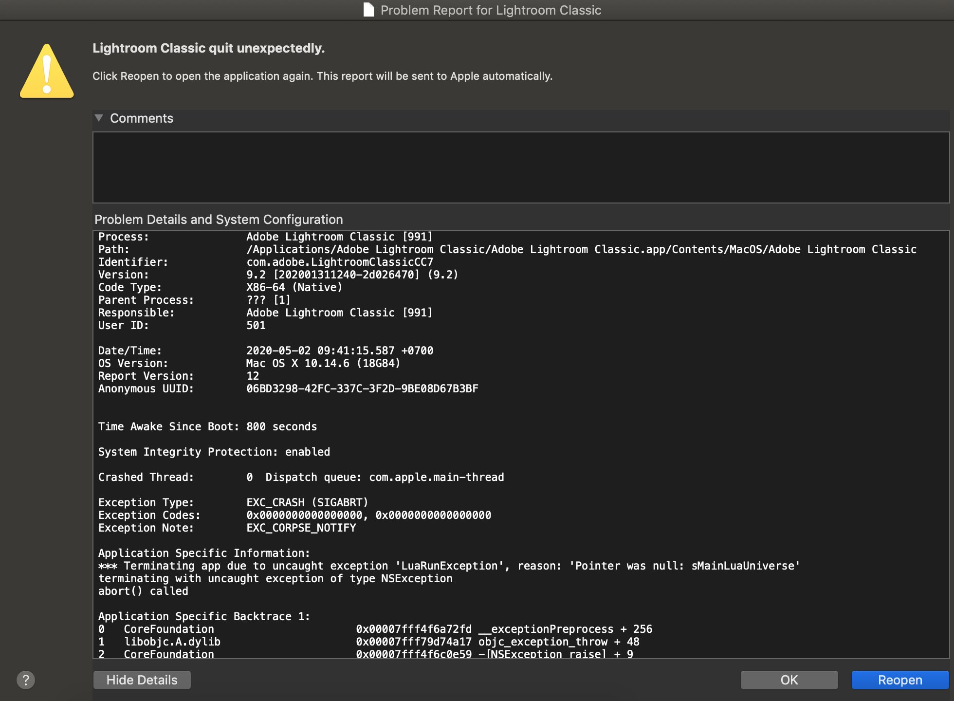The height and width of the screenshot is (701, 954).
Task: Click Exception Type 'EXC_CRASH (SIGABRT)'
Action: coord(307,502)
